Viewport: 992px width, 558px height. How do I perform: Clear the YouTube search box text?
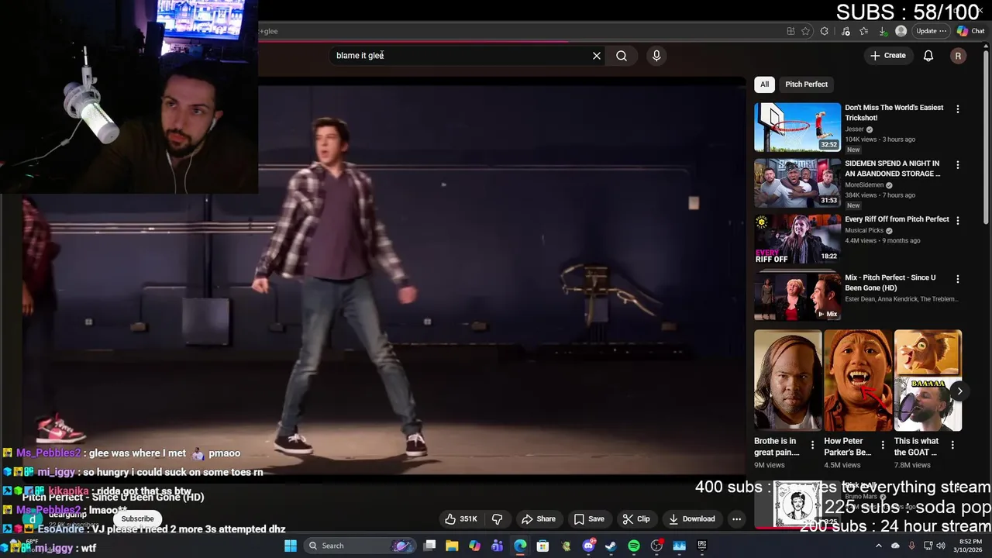(x=597, y=56)
